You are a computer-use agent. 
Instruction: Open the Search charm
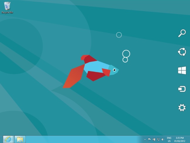pos(182,33)
